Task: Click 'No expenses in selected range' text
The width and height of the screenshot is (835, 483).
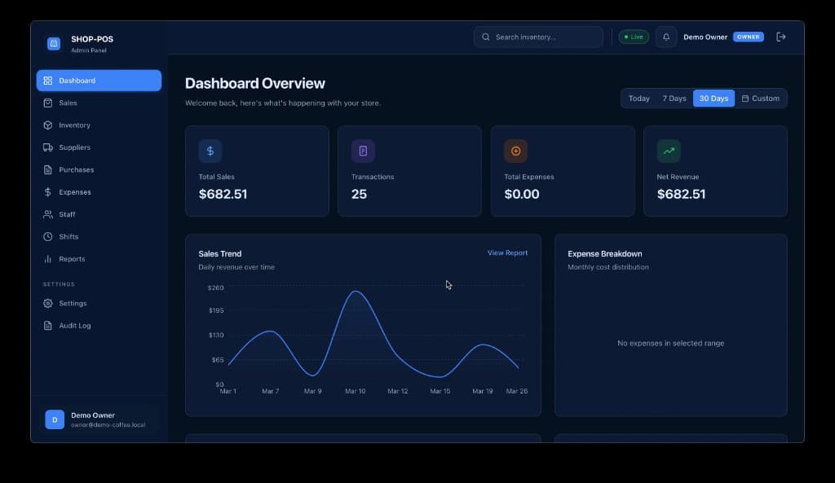Action: click(671, 343)
